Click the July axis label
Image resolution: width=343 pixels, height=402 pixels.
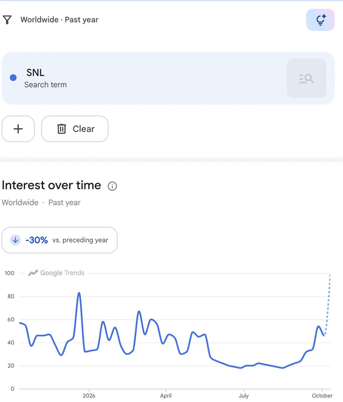click(x=244, y=396)
